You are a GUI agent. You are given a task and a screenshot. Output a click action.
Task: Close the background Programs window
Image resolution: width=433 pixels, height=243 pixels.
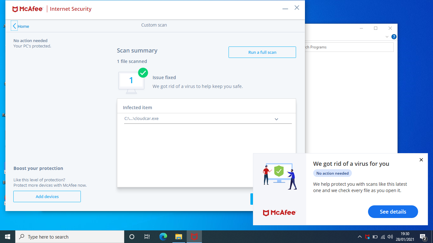tap(390, 28)
